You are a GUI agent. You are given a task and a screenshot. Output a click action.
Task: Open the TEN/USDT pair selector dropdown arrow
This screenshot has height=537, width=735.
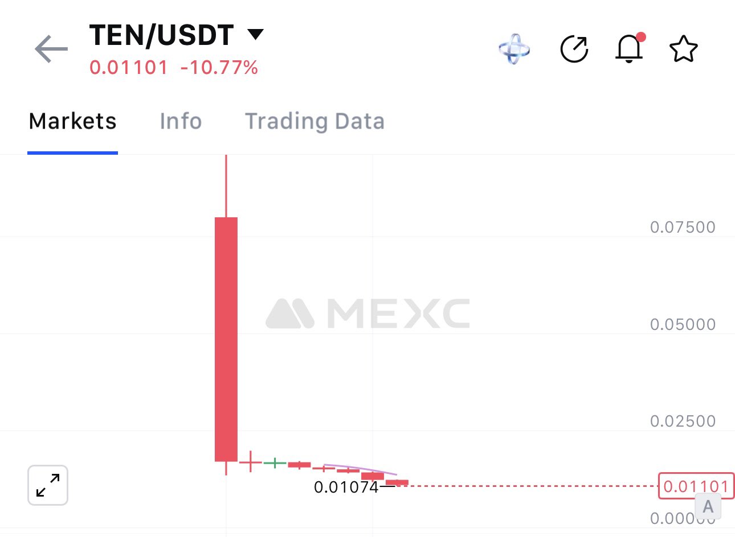pyautogui.click(x=256, y=35)
